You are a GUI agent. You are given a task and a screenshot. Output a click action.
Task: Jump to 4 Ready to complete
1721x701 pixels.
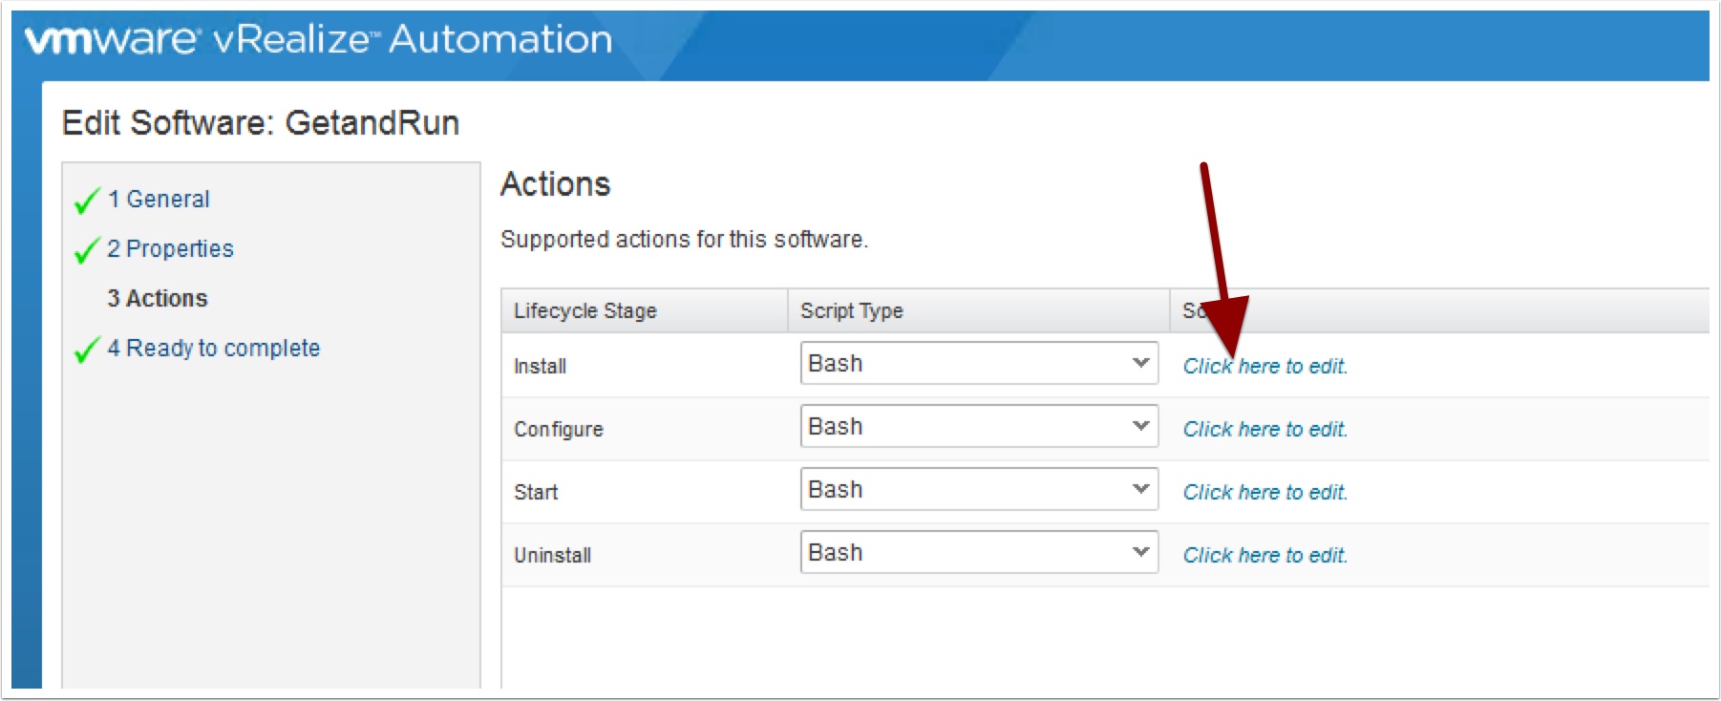pos(213,349)
